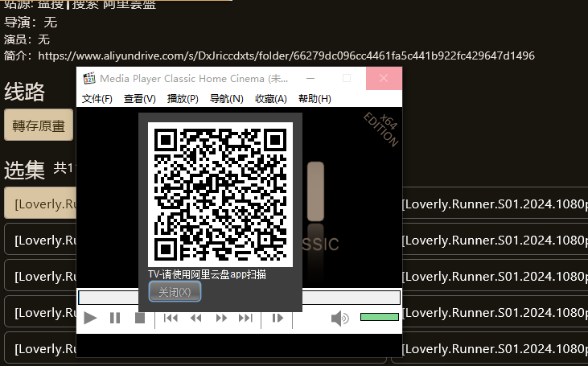
Task: Rewind with the decrease speed button
Action: tap(195, 318)
